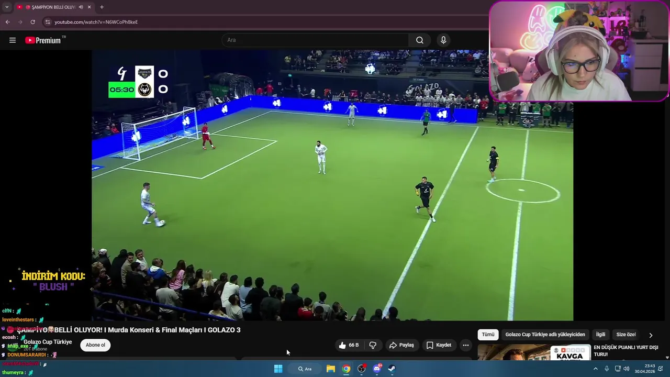Expand the tab search dropdown

(6, 7)
